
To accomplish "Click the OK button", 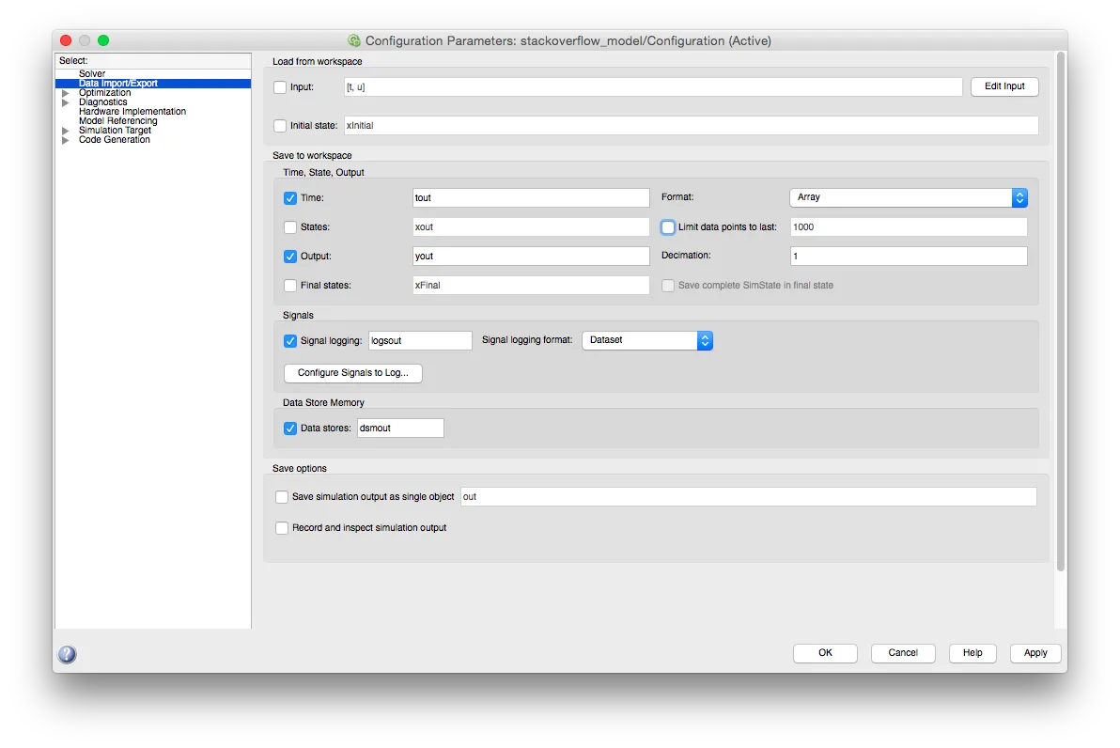I will pyautogui.click(x=825, y=653).
